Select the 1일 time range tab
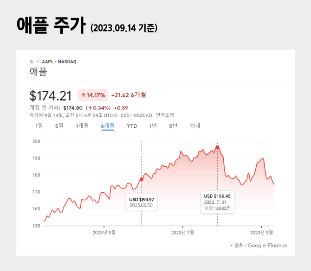Image resolution: width=311 pixels, height=271 pixels. click(x=39, y=126)
